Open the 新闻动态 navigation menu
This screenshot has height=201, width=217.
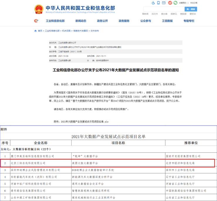(x=81, y=21)
